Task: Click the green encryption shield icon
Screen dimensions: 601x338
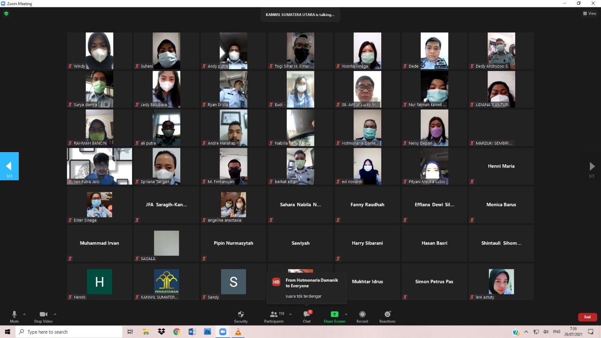Action: click(6, 14)
